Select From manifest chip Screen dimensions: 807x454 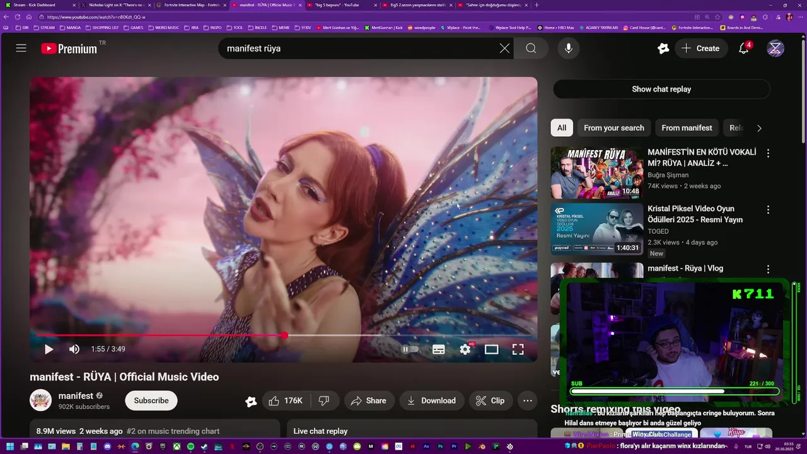[x=687, y=128]
